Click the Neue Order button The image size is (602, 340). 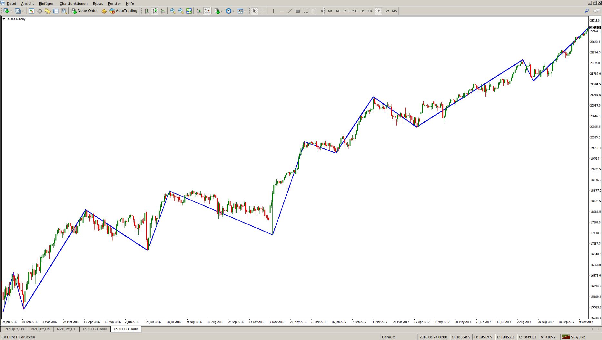pyautogui.click(x=85, y=11)
